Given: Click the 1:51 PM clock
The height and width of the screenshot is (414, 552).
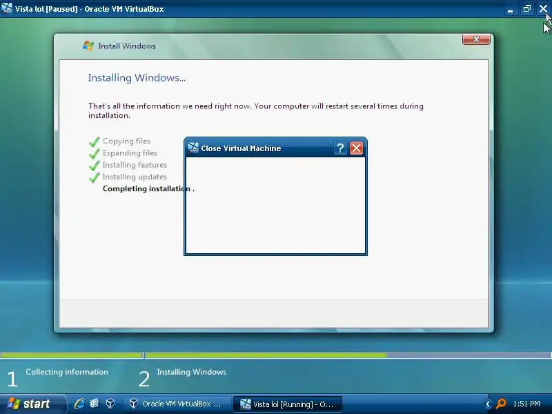Looking at the screenshot, I should (526, 404).
